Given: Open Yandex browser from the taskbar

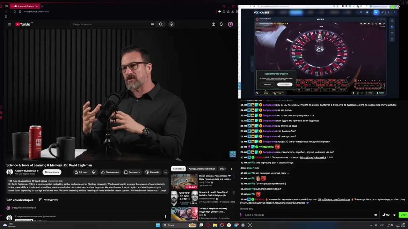Looking at the screenshot, I should pyautogui.click(x=229, y=225).
